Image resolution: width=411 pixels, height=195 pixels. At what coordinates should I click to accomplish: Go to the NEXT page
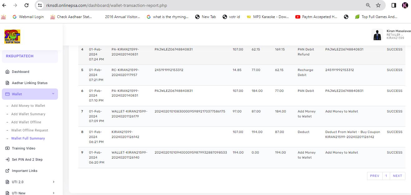click(397, 176)
